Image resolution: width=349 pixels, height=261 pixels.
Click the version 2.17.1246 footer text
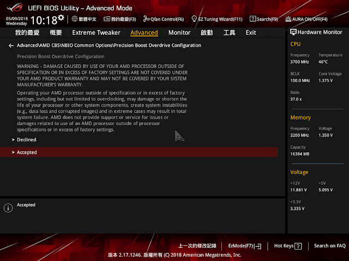pos(174,255)
